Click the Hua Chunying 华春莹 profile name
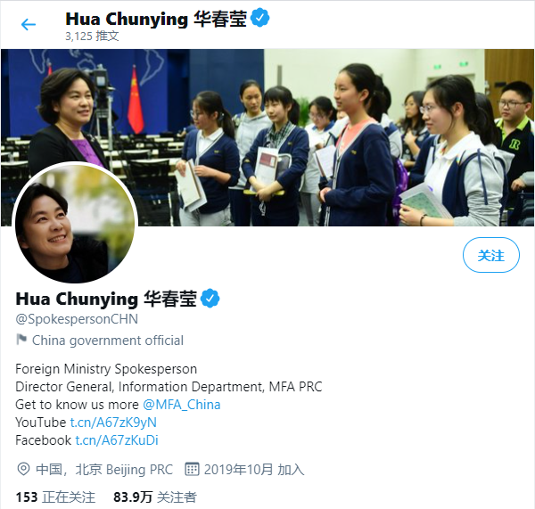The image size is (535, 509). [106, 299]
